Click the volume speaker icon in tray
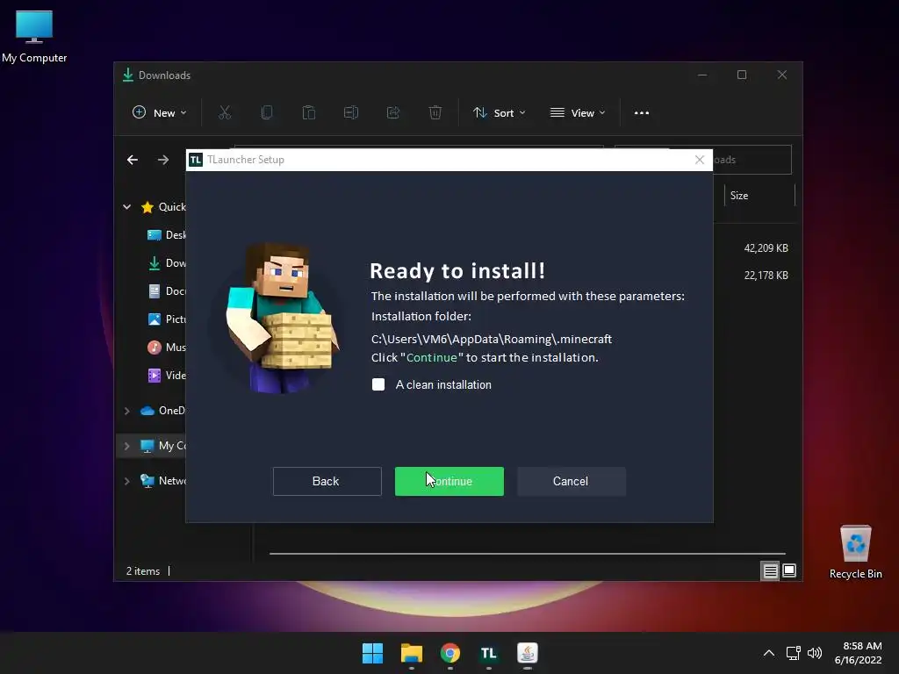 [815, 653]
